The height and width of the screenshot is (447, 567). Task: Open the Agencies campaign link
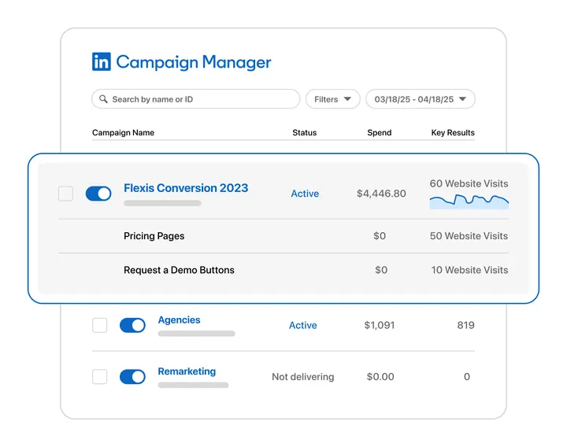pyautogui.click(x=179, y=320)
